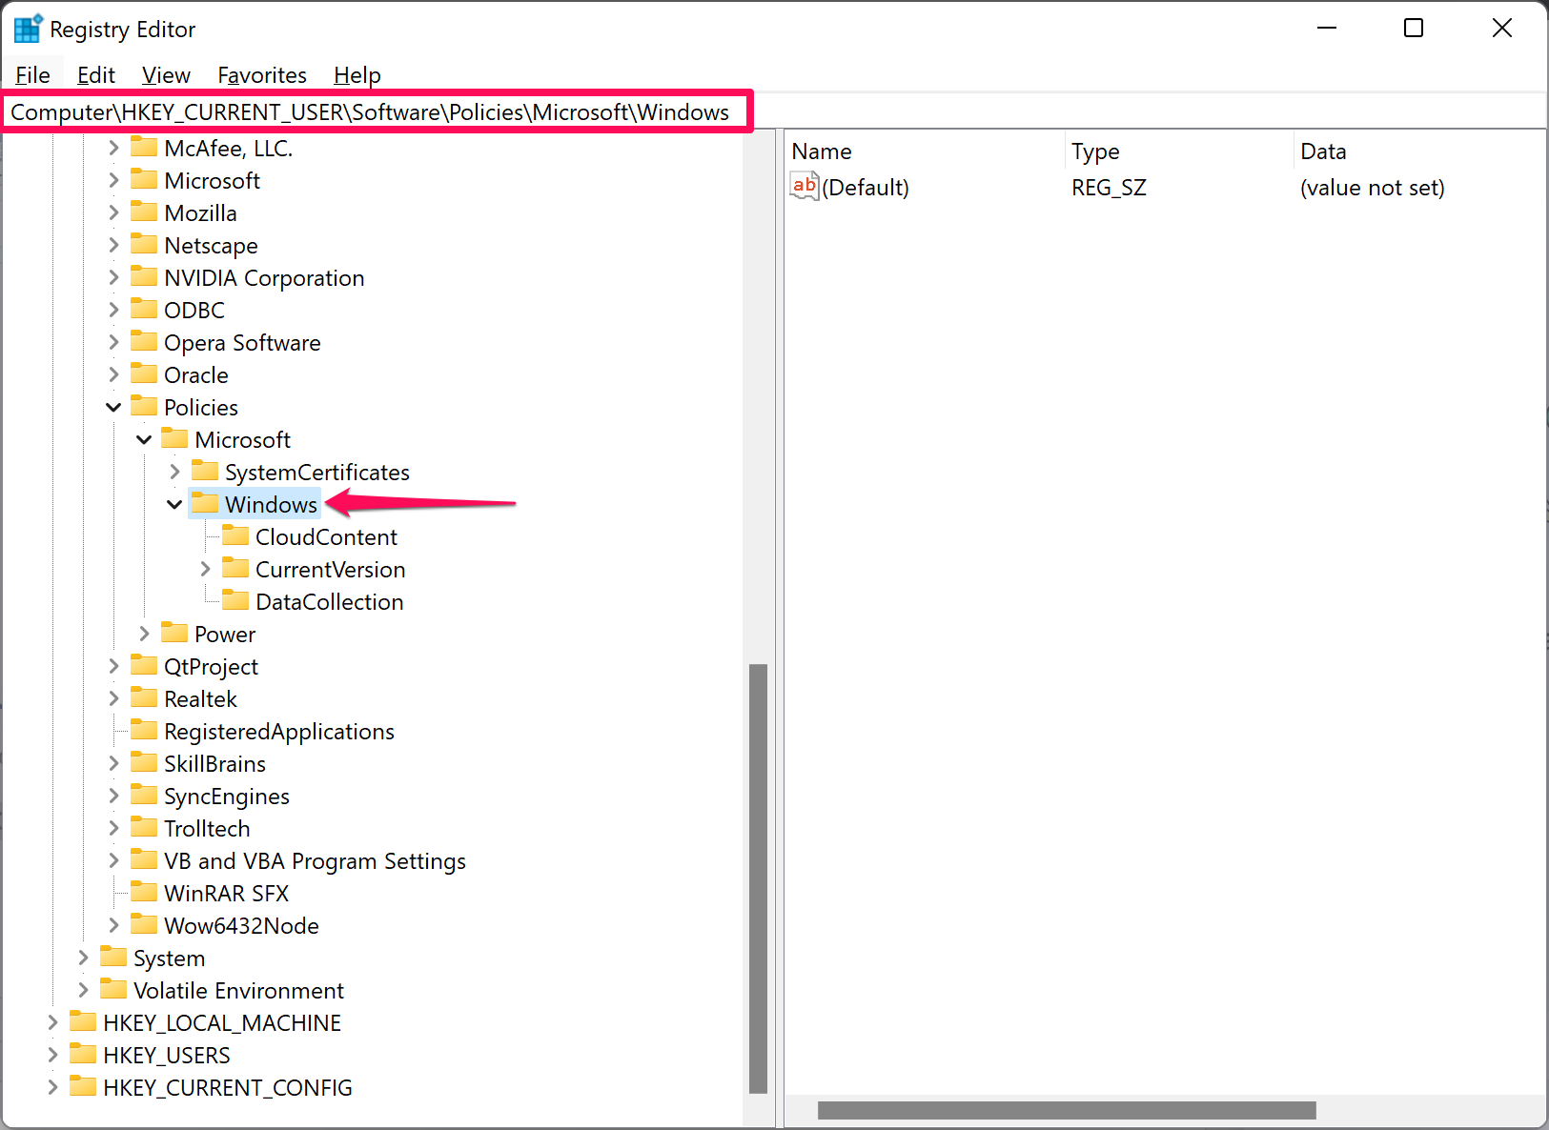Viewport: 1549px width, 1130px height.
Task: Collapse the Windows key
Action: coord(174,504)
